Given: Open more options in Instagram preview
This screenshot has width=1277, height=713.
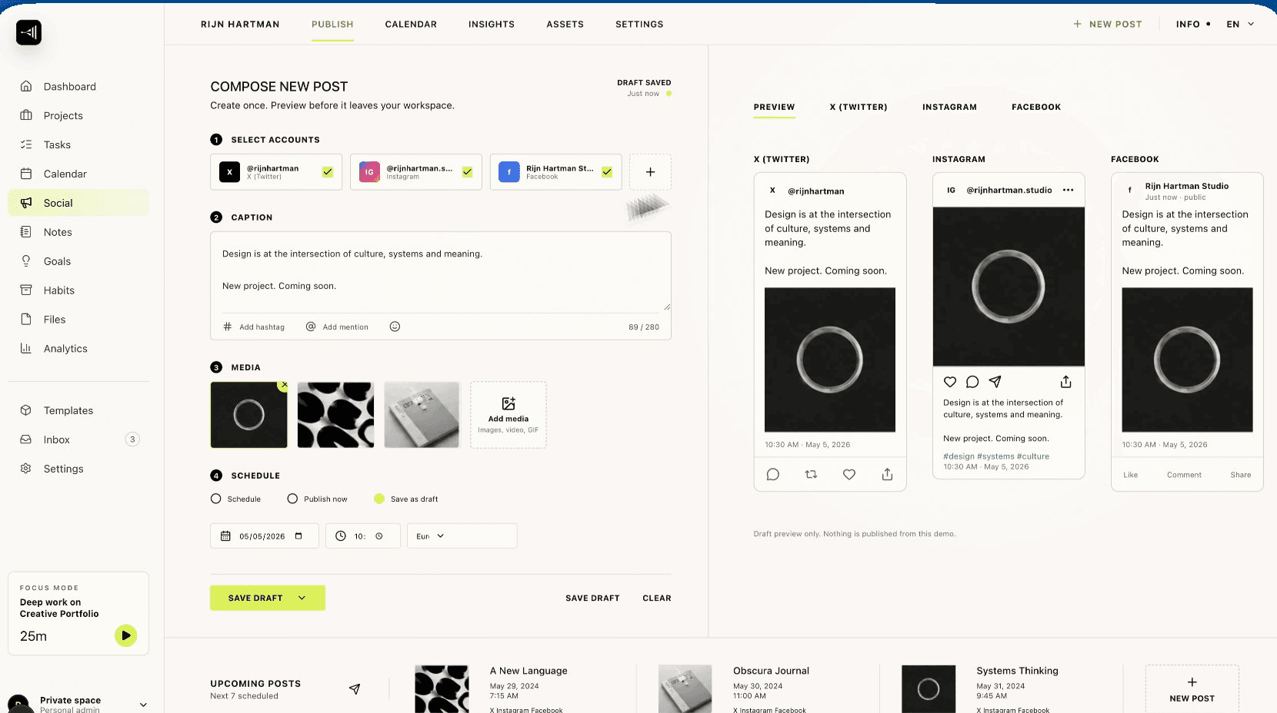Looking at the screenshot, I should click(x=1068, y=191).
